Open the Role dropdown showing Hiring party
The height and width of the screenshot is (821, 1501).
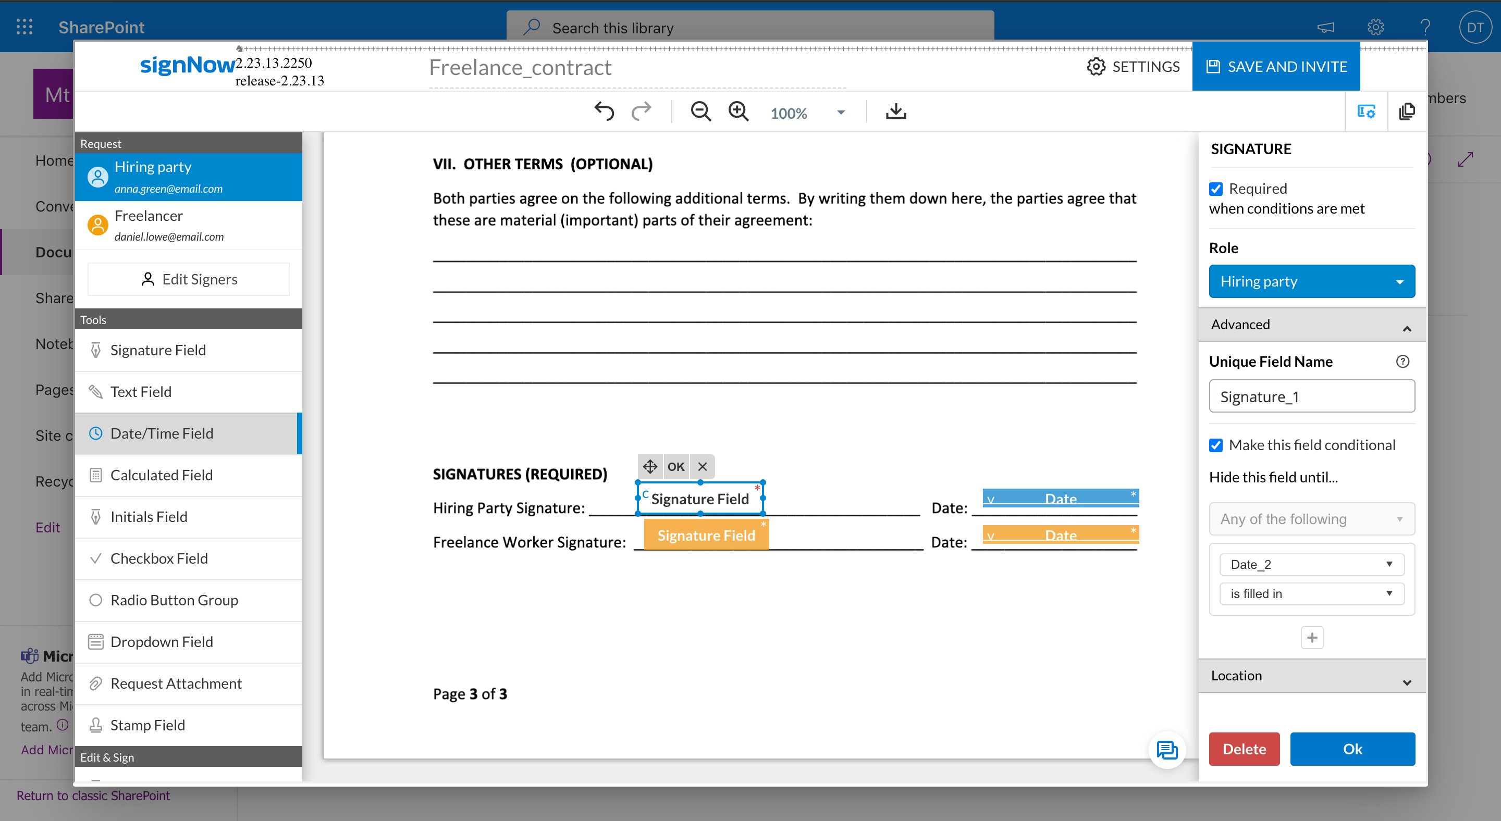(x=1311, y=281)
